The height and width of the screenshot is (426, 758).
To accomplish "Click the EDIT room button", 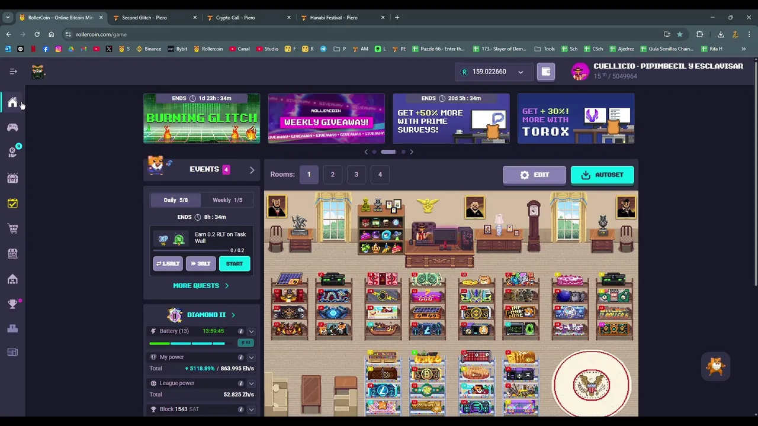I will click(x=534, y=175).
